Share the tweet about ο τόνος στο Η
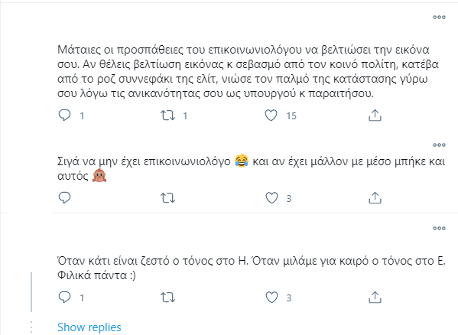Screen dimensions: 458x335 375,298
